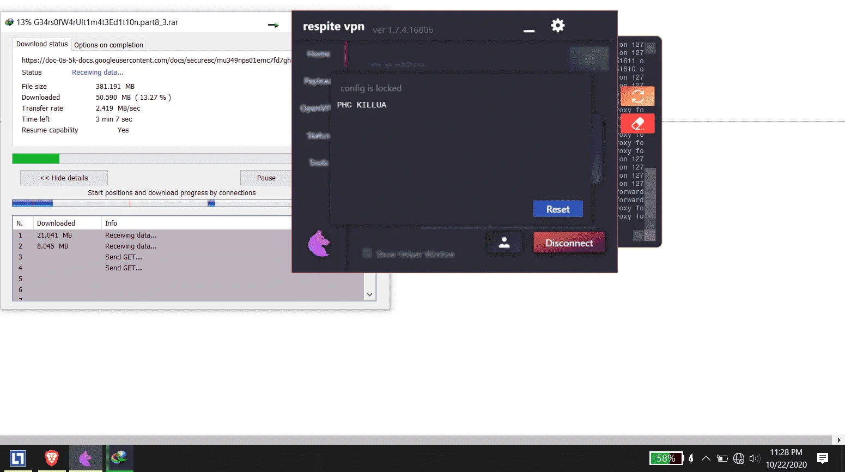Click the 2.419 MB/sec transfer rate

pos(118,108)
